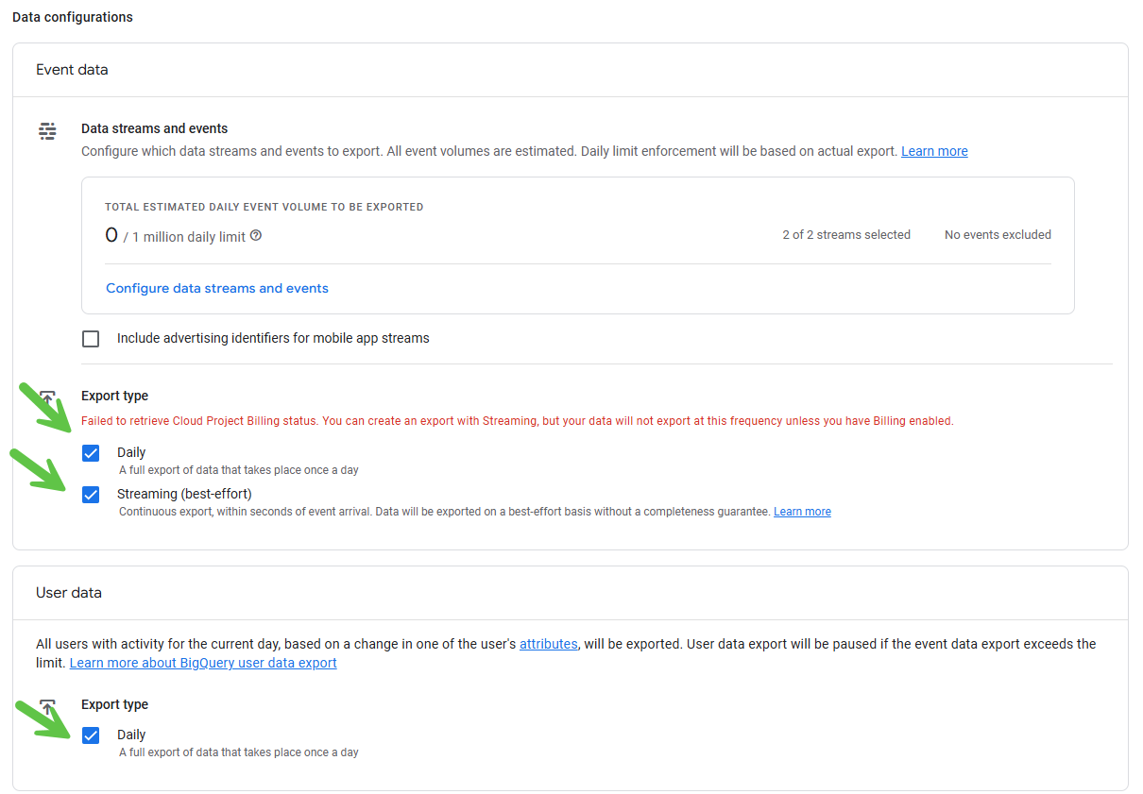1143x794 pixels.
Task: Click the User data section heading
Action: (x=69, y=593)
